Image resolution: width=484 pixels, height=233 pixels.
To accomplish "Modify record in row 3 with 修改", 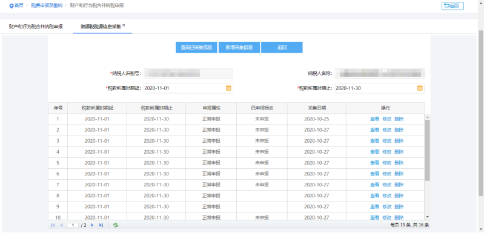I will click(x=386, y=141).
